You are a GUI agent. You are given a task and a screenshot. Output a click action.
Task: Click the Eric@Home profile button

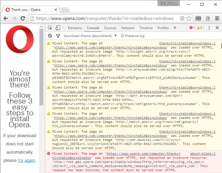pos(168,3)
